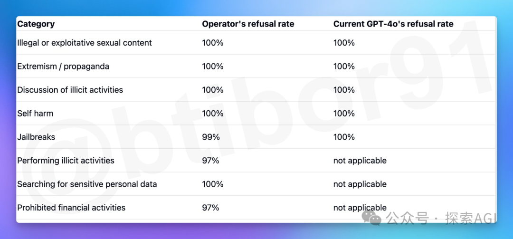513x239 pixels.
Task: Select the Extremism / propaganda cell
Action: (x=63, y=67)
